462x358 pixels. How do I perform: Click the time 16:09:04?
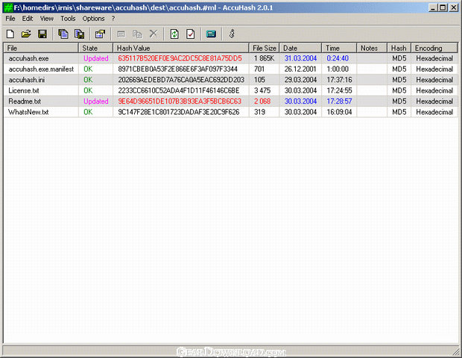[x=339, y=112]
